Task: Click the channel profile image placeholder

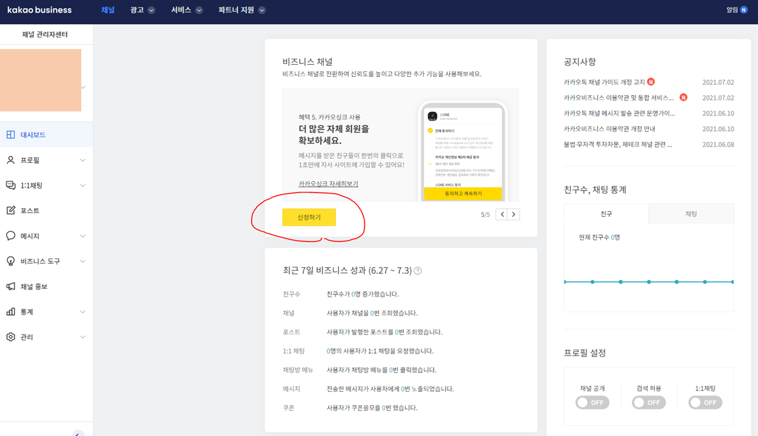Action: point(41,80)
